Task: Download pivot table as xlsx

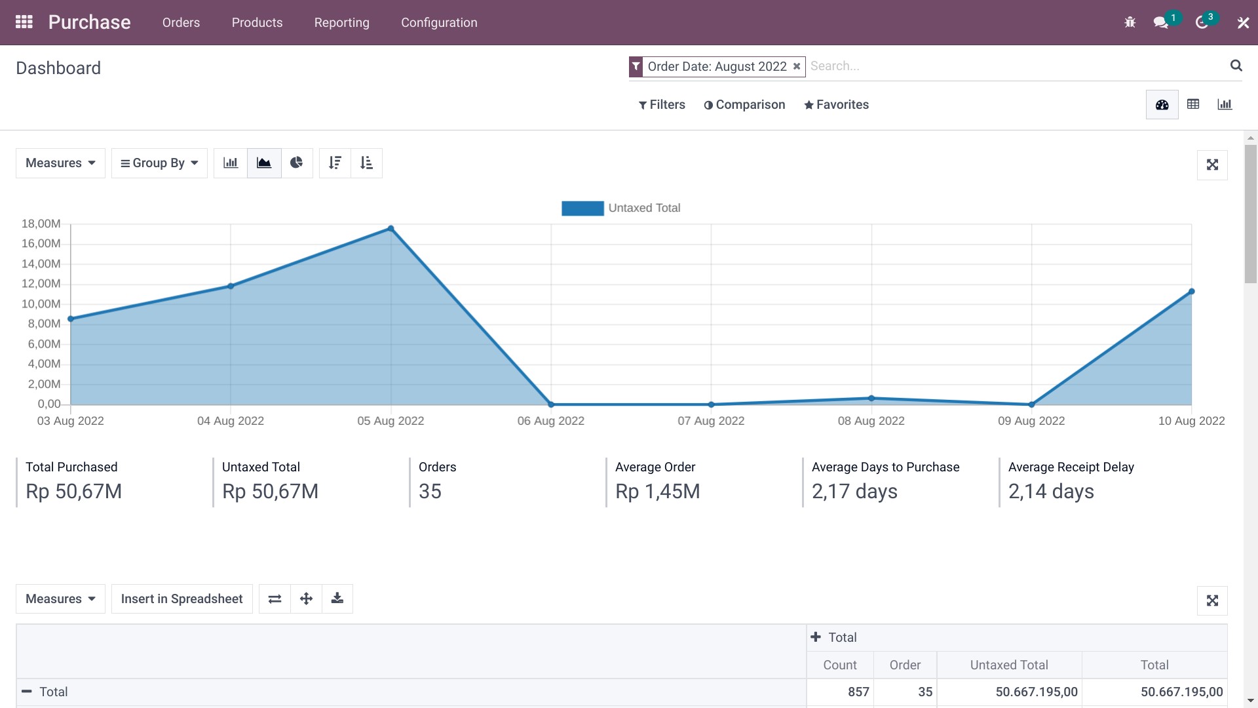Action: tap(337, 599)
